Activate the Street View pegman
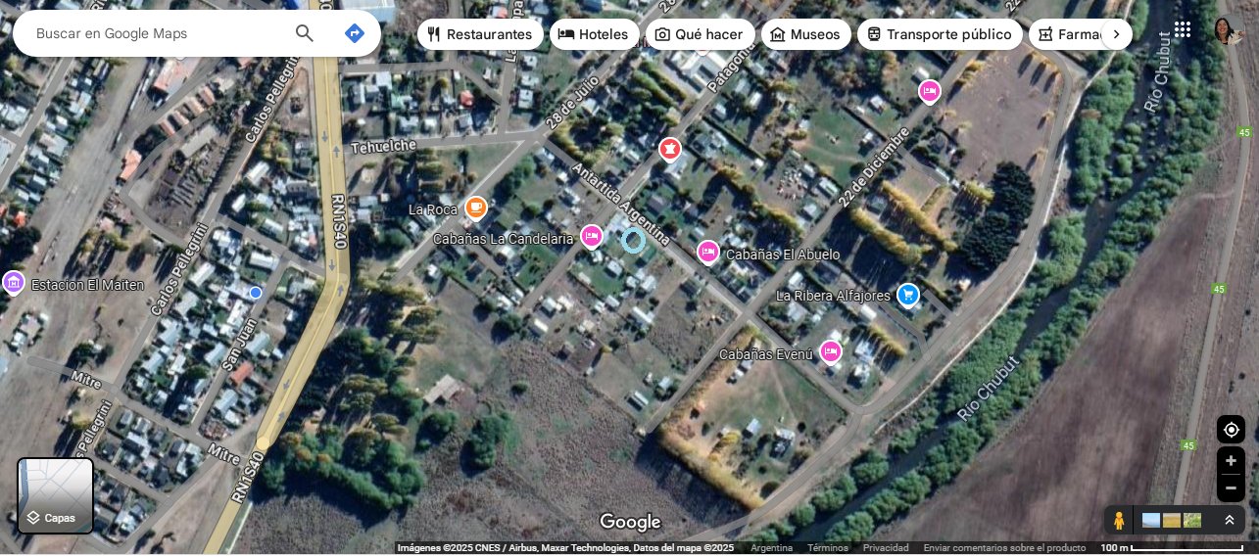Image resolution: width=1259 pixels, height=557 pixels. click(1119, 521)
